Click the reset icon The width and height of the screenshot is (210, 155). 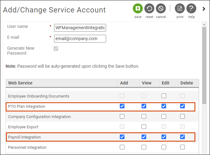point(149,9)
